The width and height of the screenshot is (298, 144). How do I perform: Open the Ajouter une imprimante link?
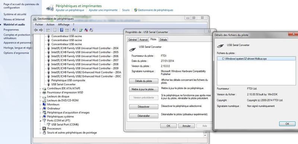point(103,10)
